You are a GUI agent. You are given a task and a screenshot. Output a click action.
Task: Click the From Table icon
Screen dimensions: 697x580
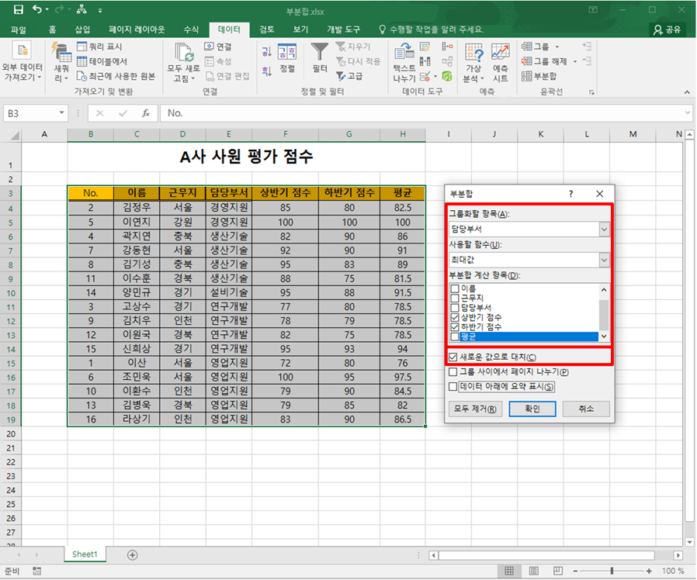81,60
